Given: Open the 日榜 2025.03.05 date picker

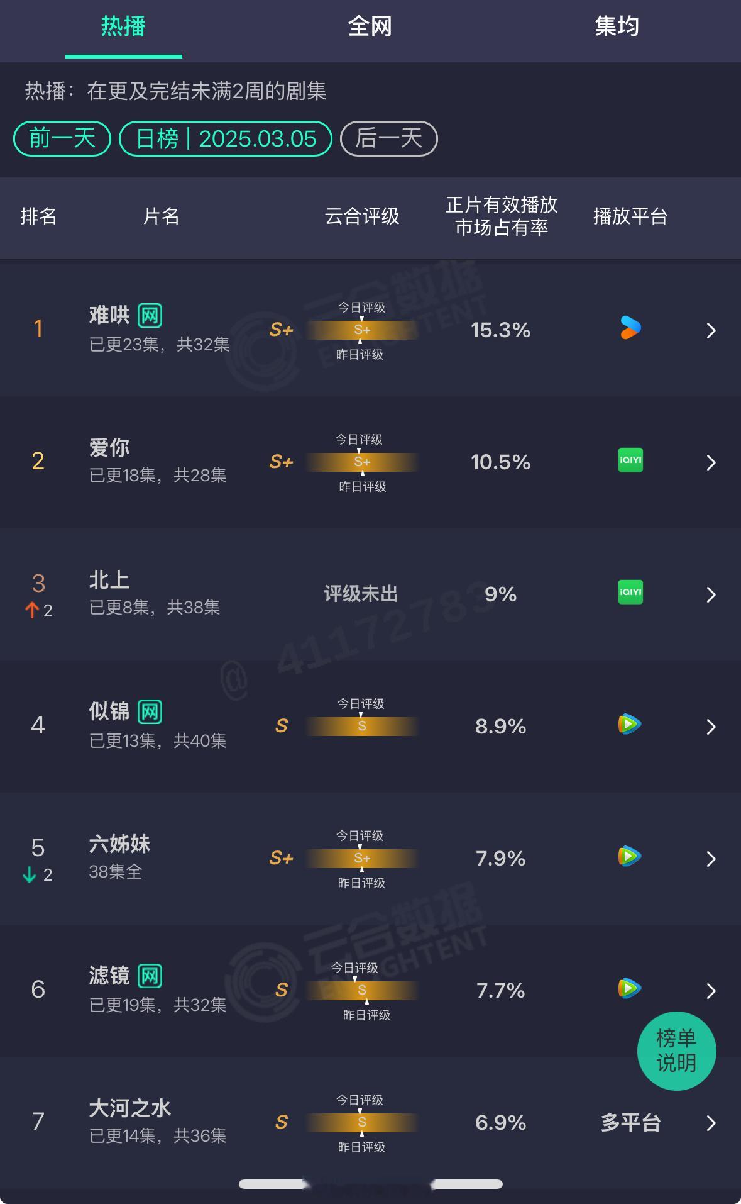Looking at the screenshot, I should (x=226, y=138).
